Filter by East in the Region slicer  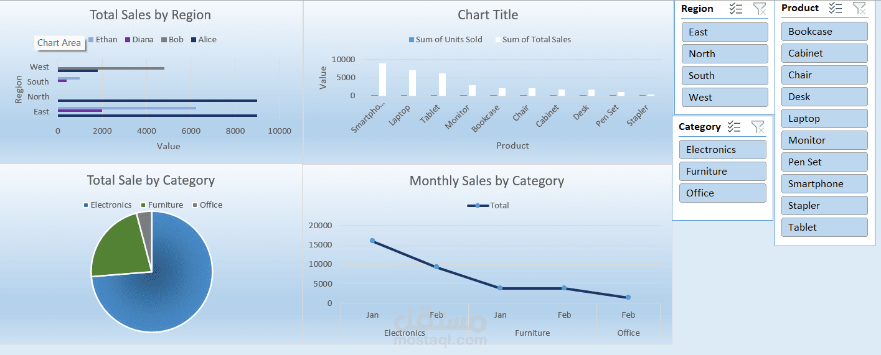(x=725, y=32)
